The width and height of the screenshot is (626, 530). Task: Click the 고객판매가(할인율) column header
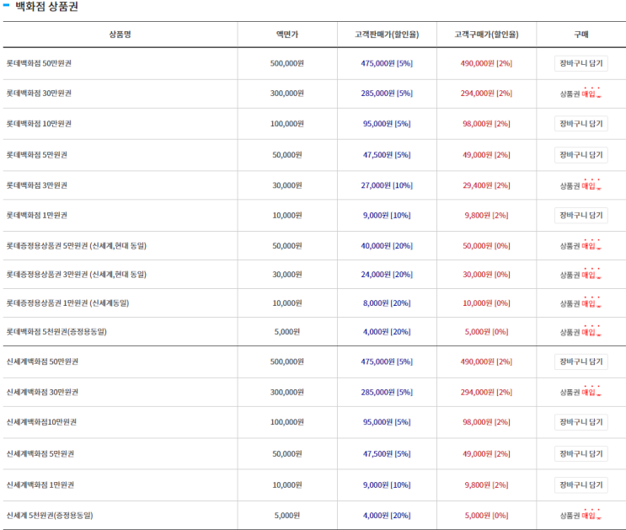[387, 35]
